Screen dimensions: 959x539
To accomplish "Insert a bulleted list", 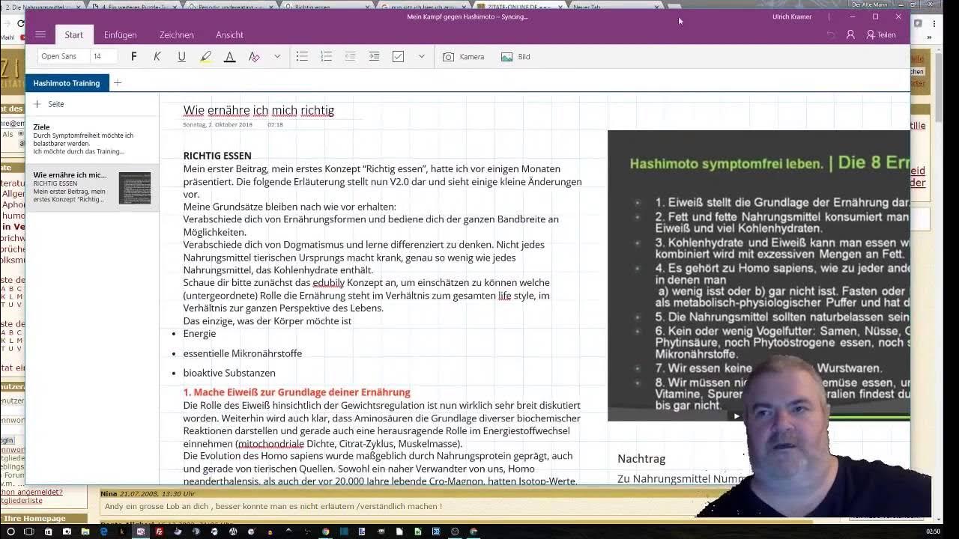I will click(x=302, y=56).
